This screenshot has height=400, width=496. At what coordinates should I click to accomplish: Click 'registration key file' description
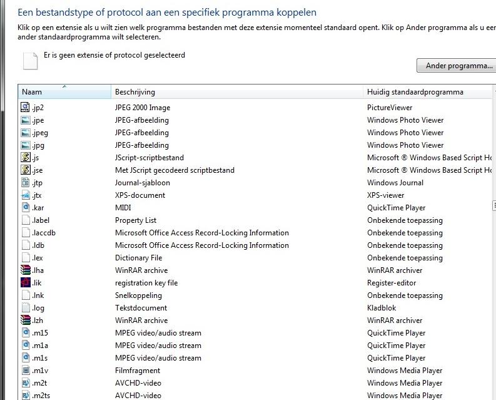(x=146, y=283)
